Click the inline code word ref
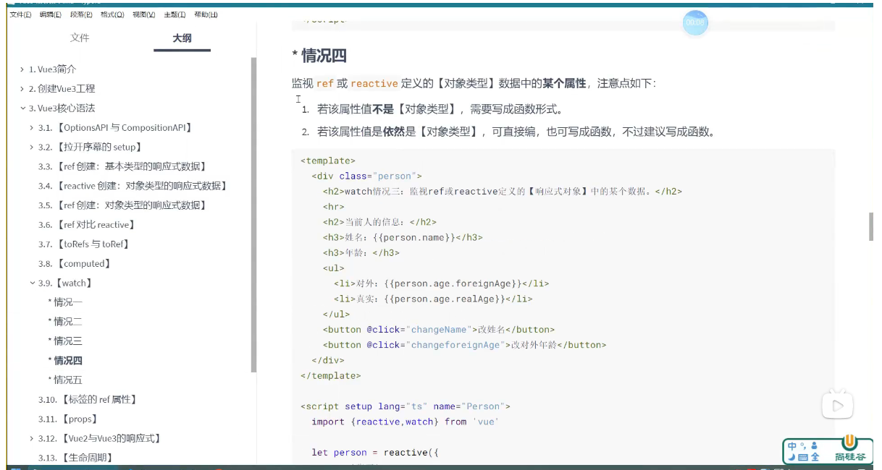This screenshot has width=882, height=470. (325, 84)
